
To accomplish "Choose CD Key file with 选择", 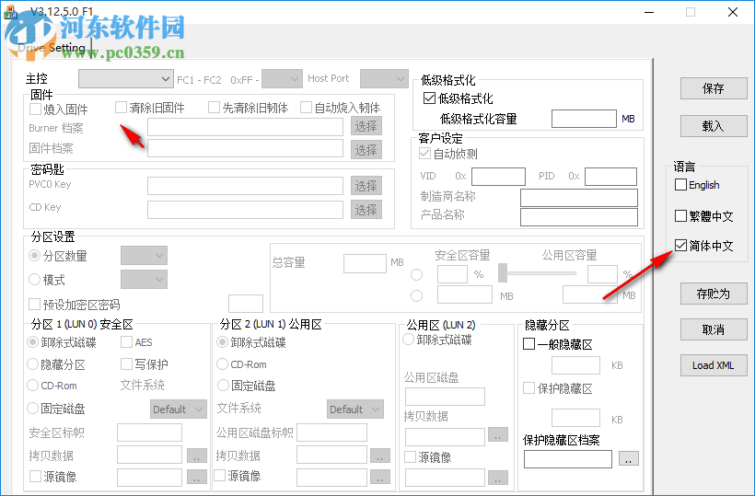I will coord(366,210).
